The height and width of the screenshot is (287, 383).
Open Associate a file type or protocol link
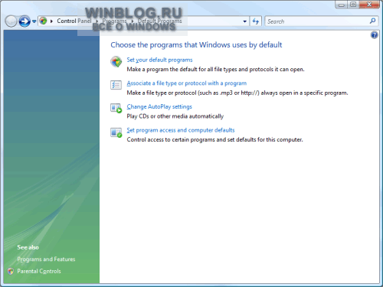187,83
